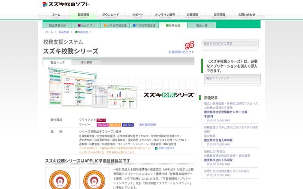Select the 製品トップ tab
Screen dimensions: 303x189
point(57,62)
